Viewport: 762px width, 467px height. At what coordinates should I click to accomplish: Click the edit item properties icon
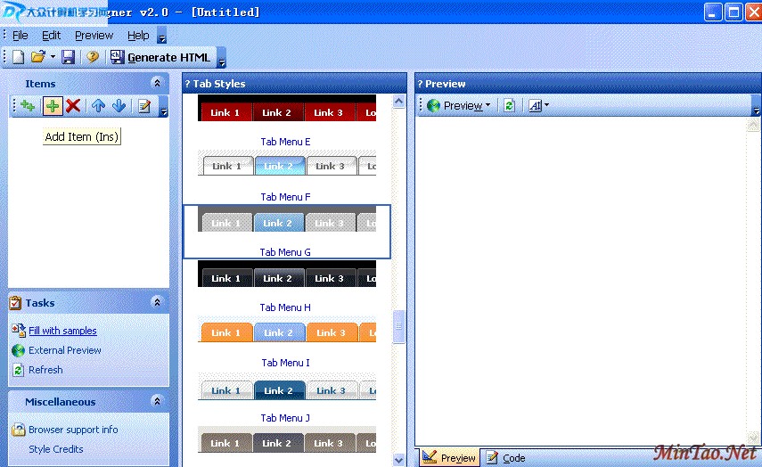click(x=143, y=106)
